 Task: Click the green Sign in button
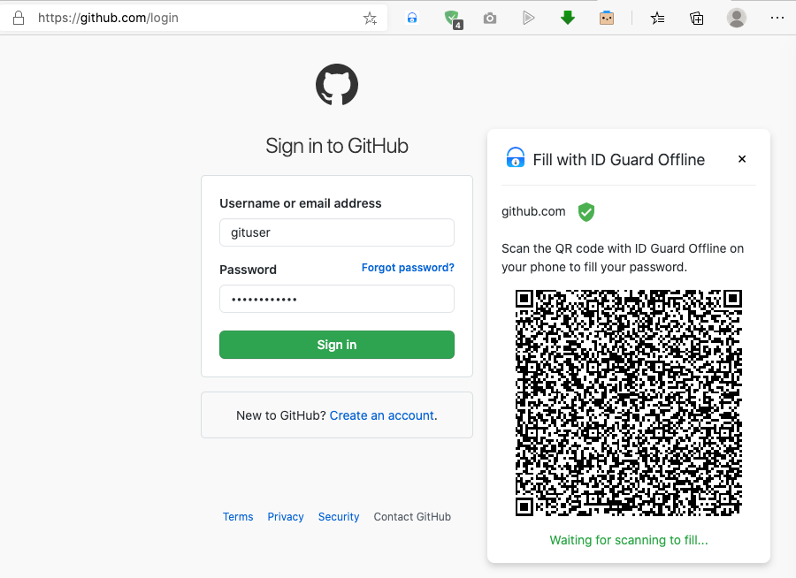click(x=337, y=345)
